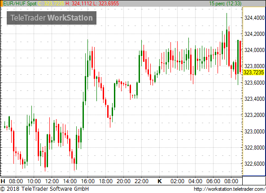Click the 22:00 time axis label

coord(141,181)
